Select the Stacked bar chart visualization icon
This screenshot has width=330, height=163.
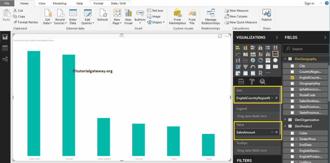pyautogui.click(x=238, y=48)
